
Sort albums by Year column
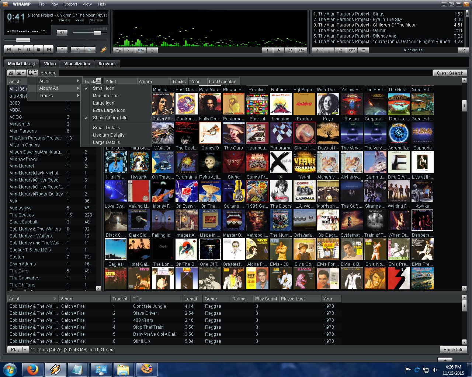pos(197,81)
